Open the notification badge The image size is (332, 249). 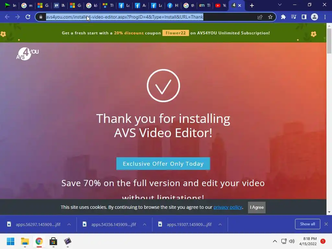(323, 241)
